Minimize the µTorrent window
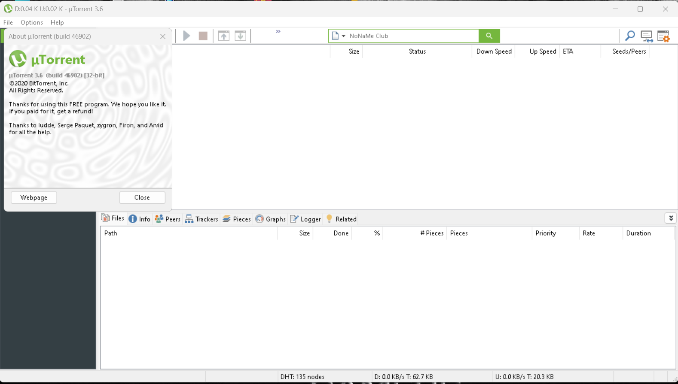The height and width of the screenshot is (384, 678). point(615,9)
